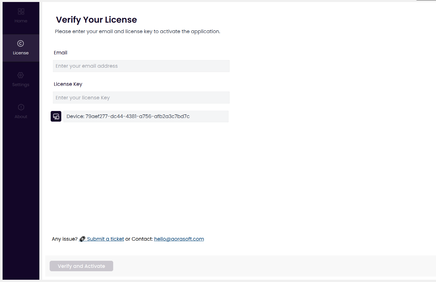
Task: Click the ticket icon before Submit a ticket
Action: (82, 239)
